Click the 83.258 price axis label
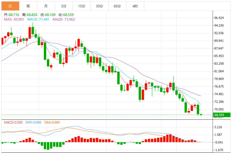 pyautogui.click(x=219, y=64)
